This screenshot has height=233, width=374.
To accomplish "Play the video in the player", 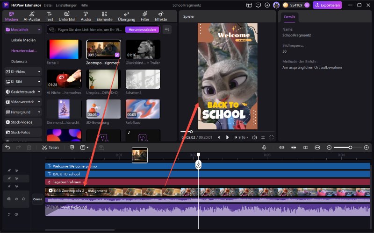I will [228, 137].
